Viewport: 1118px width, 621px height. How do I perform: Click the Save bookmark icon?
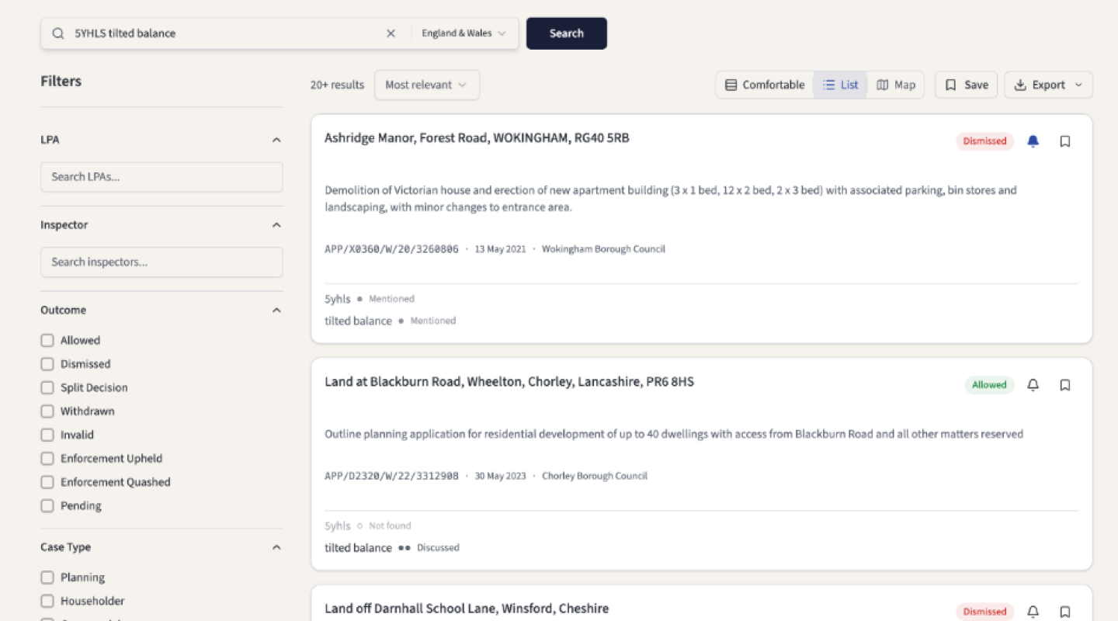point(951,85)
